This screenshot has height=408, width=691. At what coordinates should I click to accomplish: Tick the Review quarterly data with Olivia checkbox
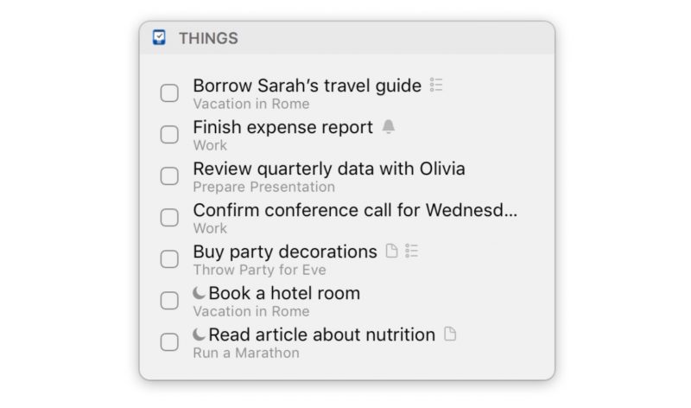(169, 176)
